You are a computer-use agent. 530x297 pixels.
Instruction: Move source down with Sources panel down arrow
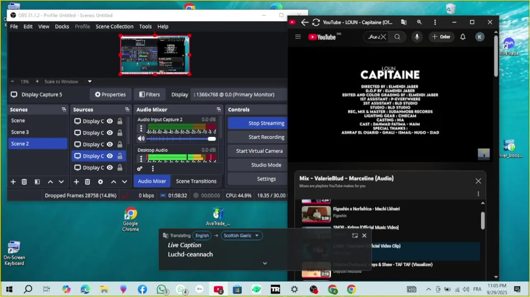click(124, 182)
